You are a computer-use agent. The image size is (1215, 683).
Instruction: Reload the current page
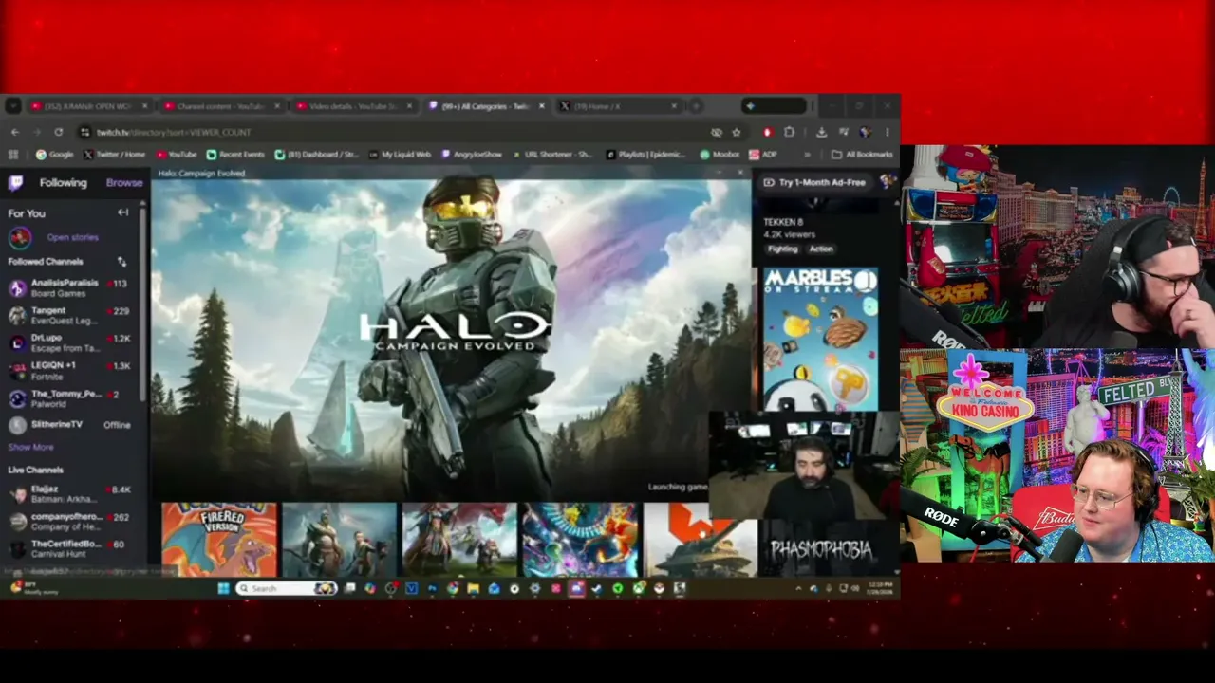coord(59,132)
